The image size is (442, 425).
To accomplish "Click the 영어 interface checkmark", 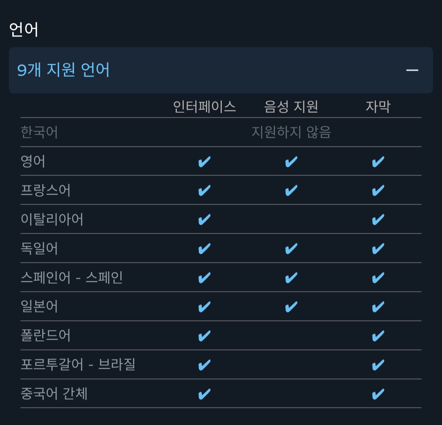I will tap(204, 162).
